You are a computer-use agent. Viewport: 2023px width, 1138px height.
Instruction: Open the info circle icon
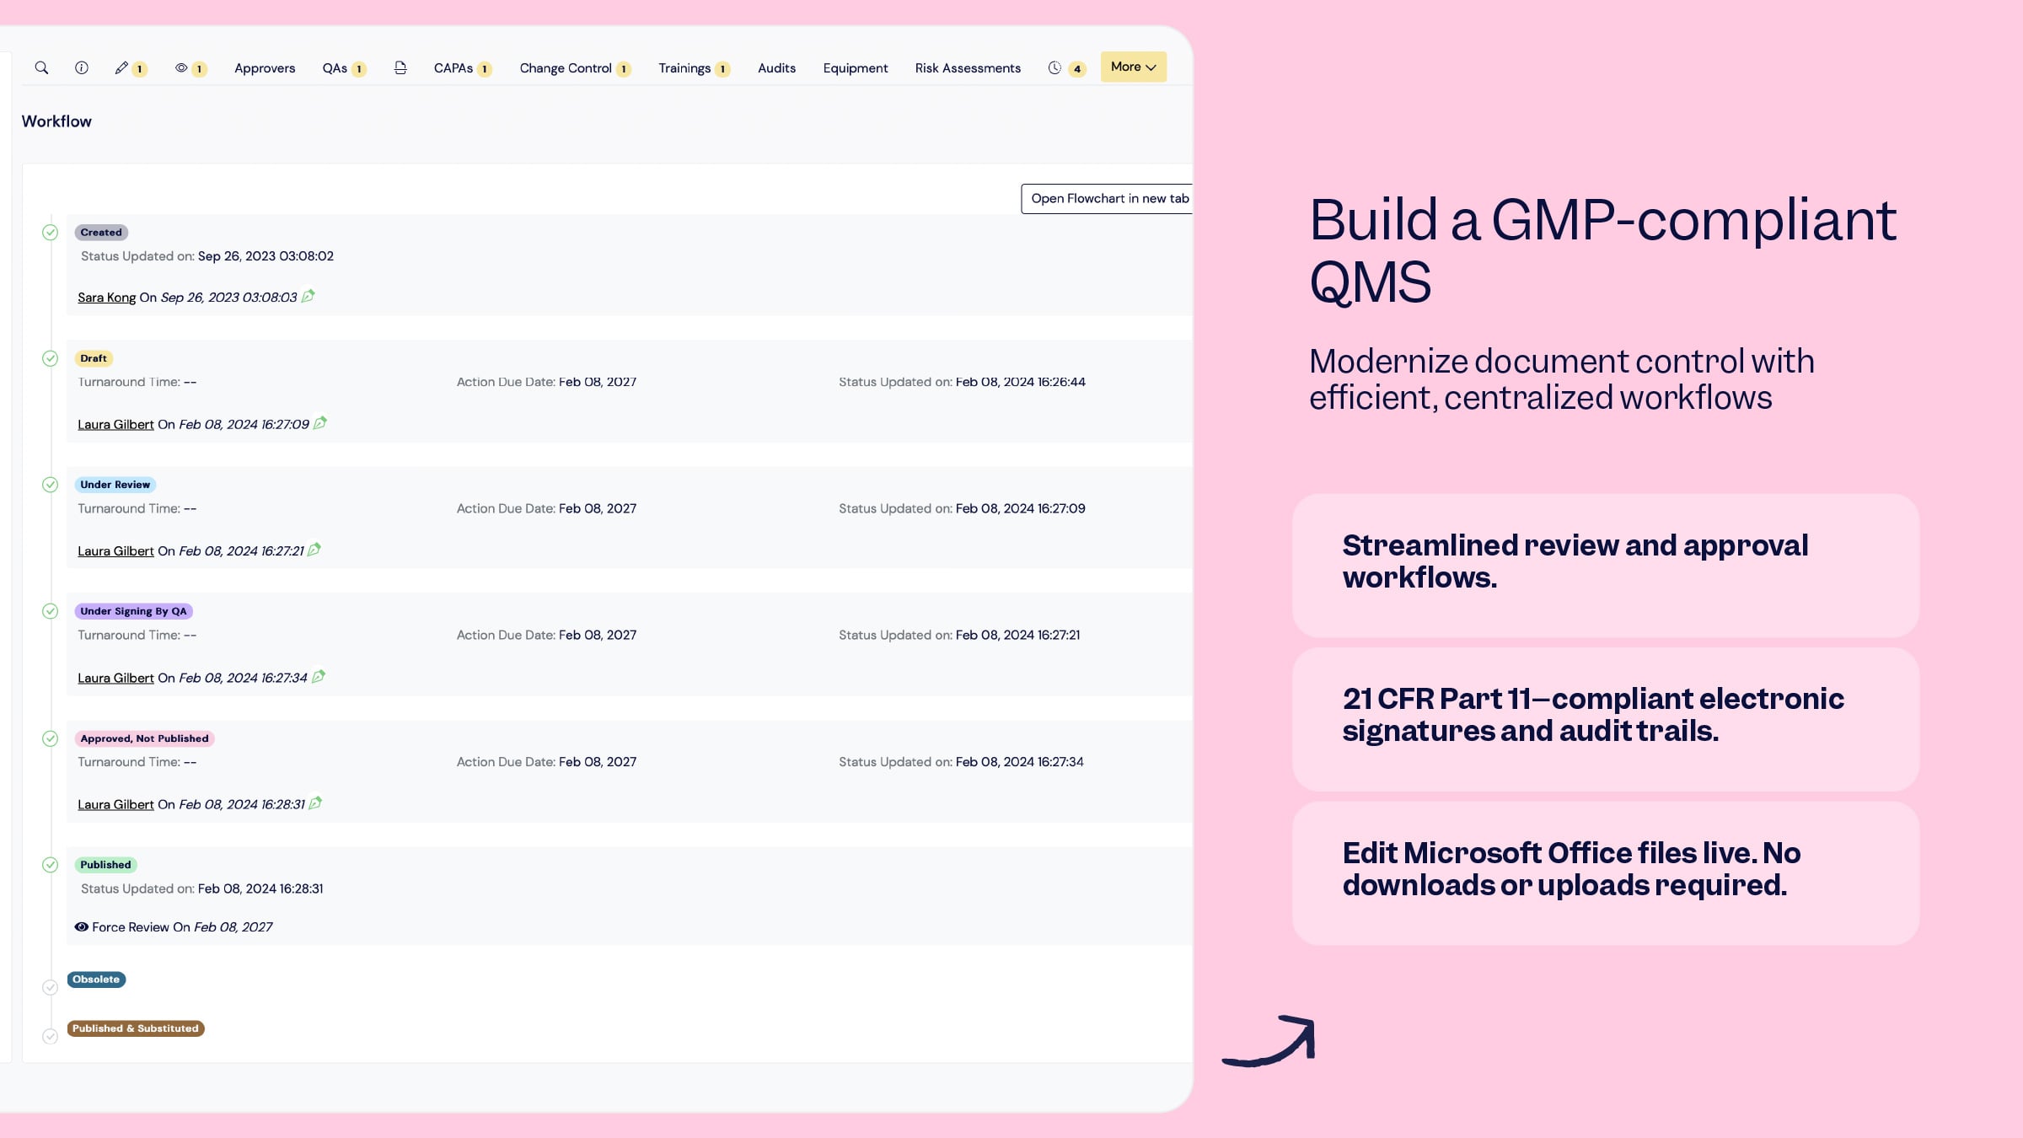pos(82,67)
